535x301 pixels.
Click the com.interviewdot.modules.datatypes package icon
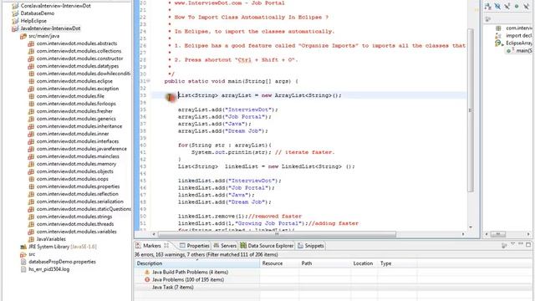[x=31, y=66]
